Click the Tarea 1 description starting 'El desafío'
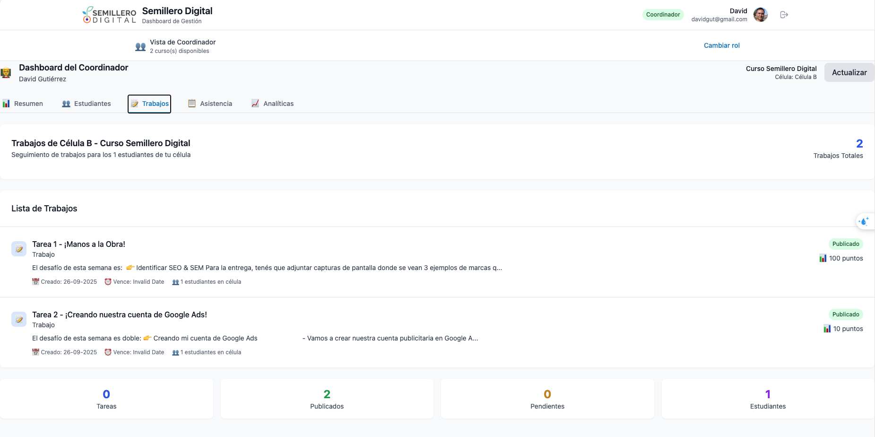 267,268
